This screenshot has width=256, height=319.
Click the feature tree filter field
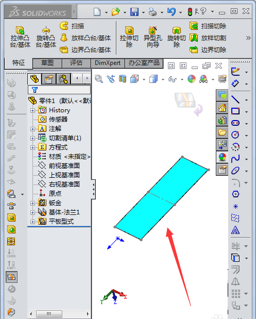[59, 90]
